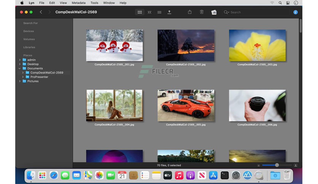Open the map view pin icon
Viewport: 318px width, 184px height.
pos(169,12)
